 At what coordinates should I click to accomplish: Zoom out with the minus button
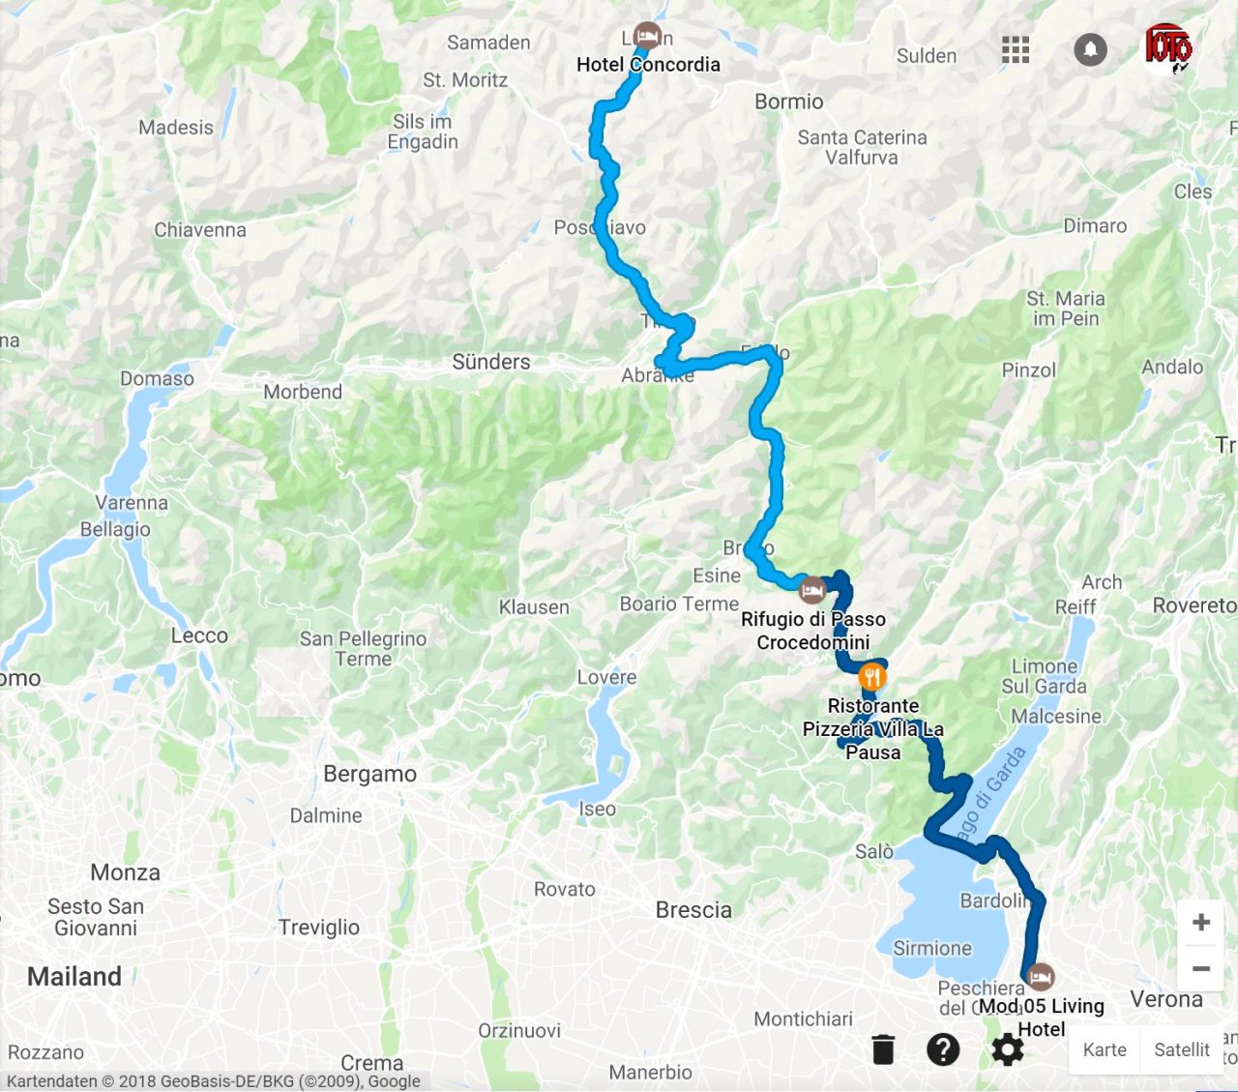(x=1201, y=968)
